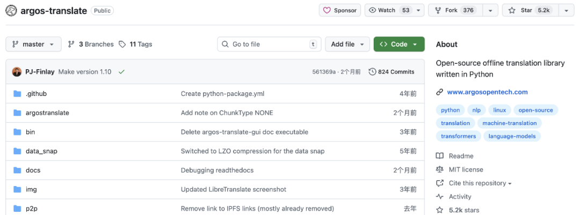Expand the Star lists dropdown arrow
The height and width of the screenshot is (215, 580).
(566, 10)
